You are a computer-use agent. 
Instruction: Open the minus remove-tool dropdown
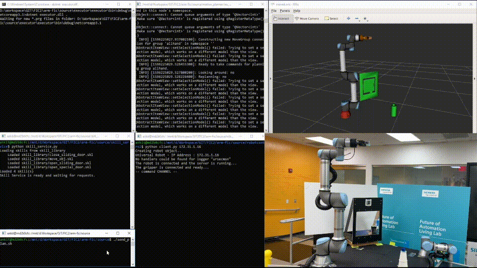pos(358,18)
